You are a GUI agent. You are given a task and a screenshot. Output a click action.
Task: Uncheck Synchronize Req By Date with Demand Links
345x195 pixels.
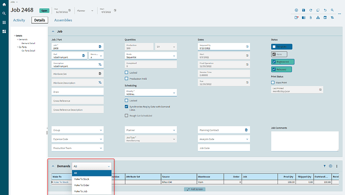[126, 106]
